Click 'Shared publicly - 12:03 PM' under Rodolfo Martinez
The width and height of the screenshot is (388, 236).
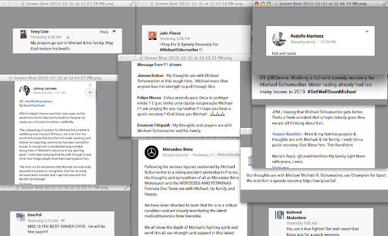coord(313,42)
